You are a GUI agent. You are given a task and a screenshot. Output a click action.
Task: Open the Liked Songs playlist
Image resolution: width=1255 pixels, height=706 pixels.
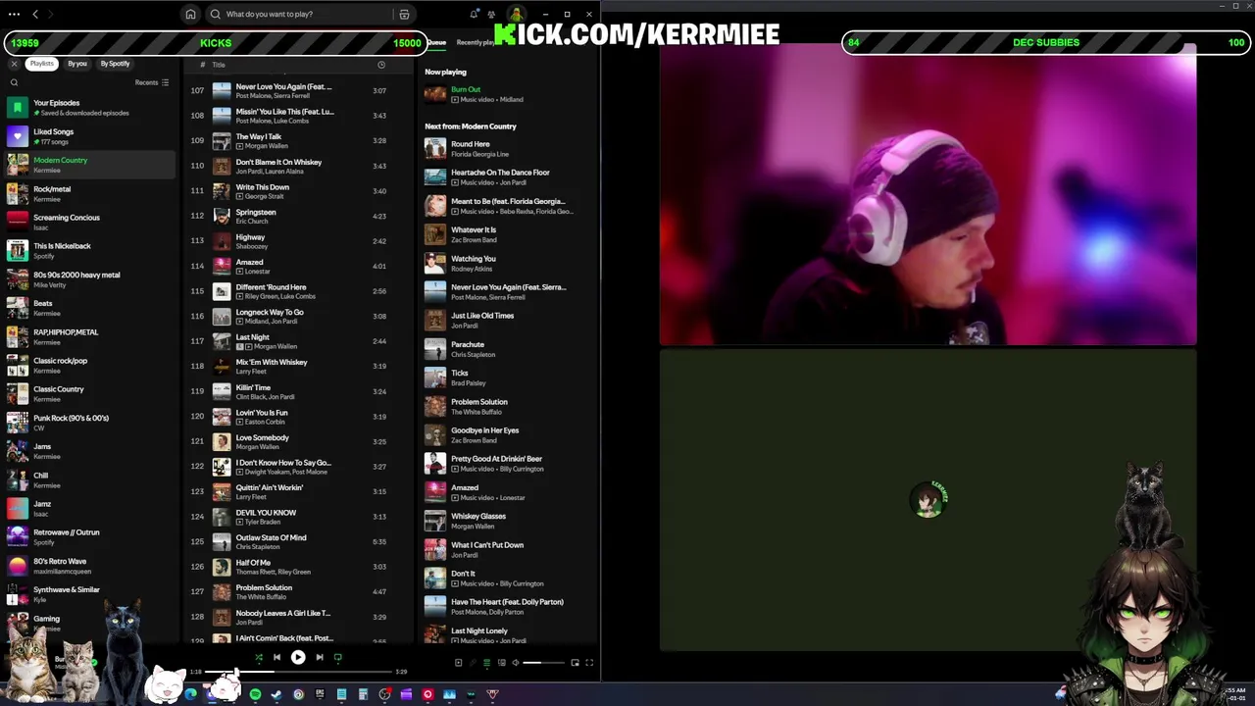pos(90,136)
